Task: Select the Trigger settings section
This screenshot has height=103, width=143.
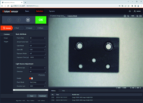Action: point(6,42)
